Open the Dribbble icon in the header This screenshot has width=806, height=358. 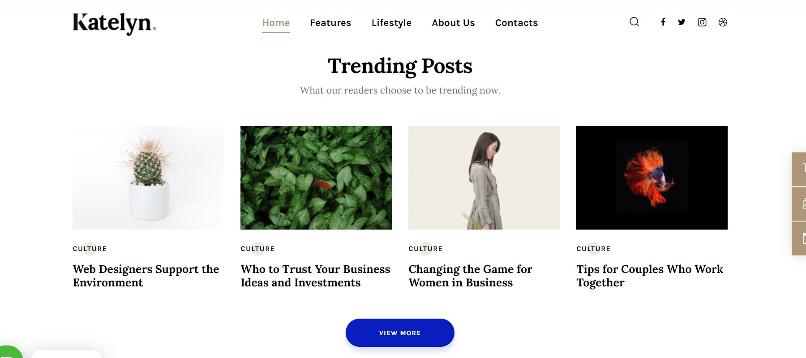pos(723,22)
